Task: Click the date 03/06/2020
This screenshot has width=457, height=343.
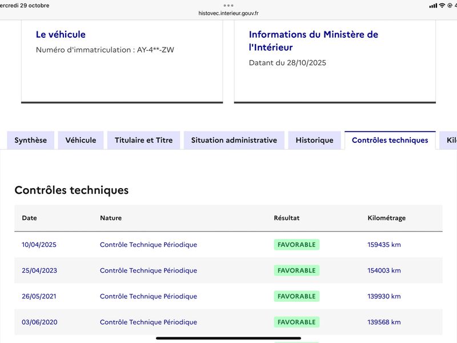Action: tap(39, 322)
